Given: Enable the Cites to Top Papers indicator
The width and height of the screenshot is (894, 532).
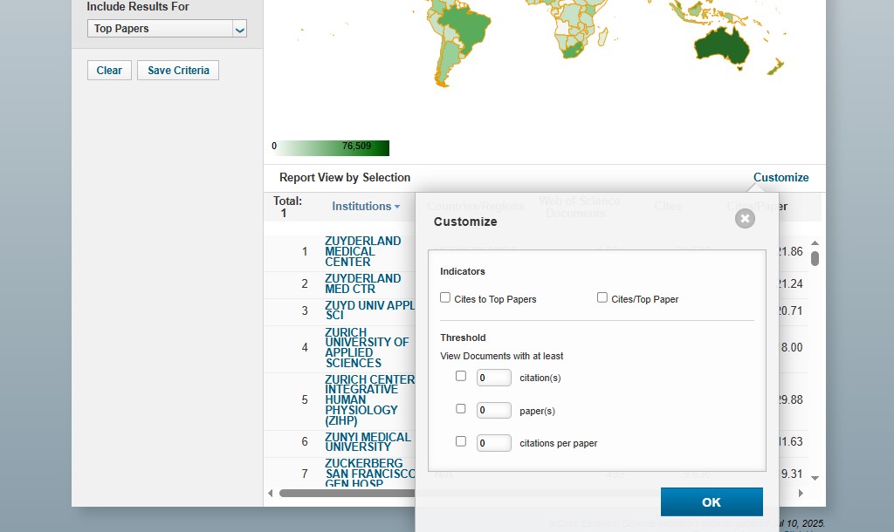Looking at the screenshot, I should (445, 297).
